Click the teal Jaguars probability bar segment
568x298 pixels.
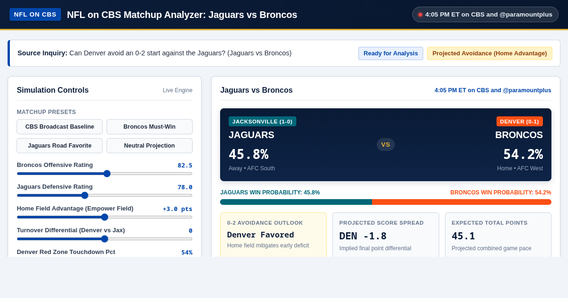296,202
